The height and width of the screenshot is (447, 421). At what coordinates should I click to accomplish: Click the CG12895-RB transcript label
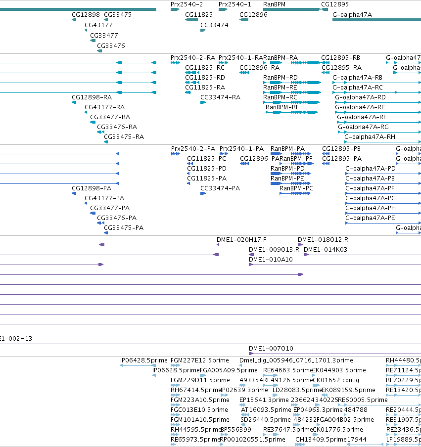tap(340, 57)
